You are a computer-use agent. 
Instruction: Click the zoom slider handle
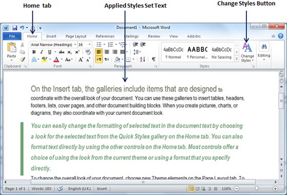[257, 188]
